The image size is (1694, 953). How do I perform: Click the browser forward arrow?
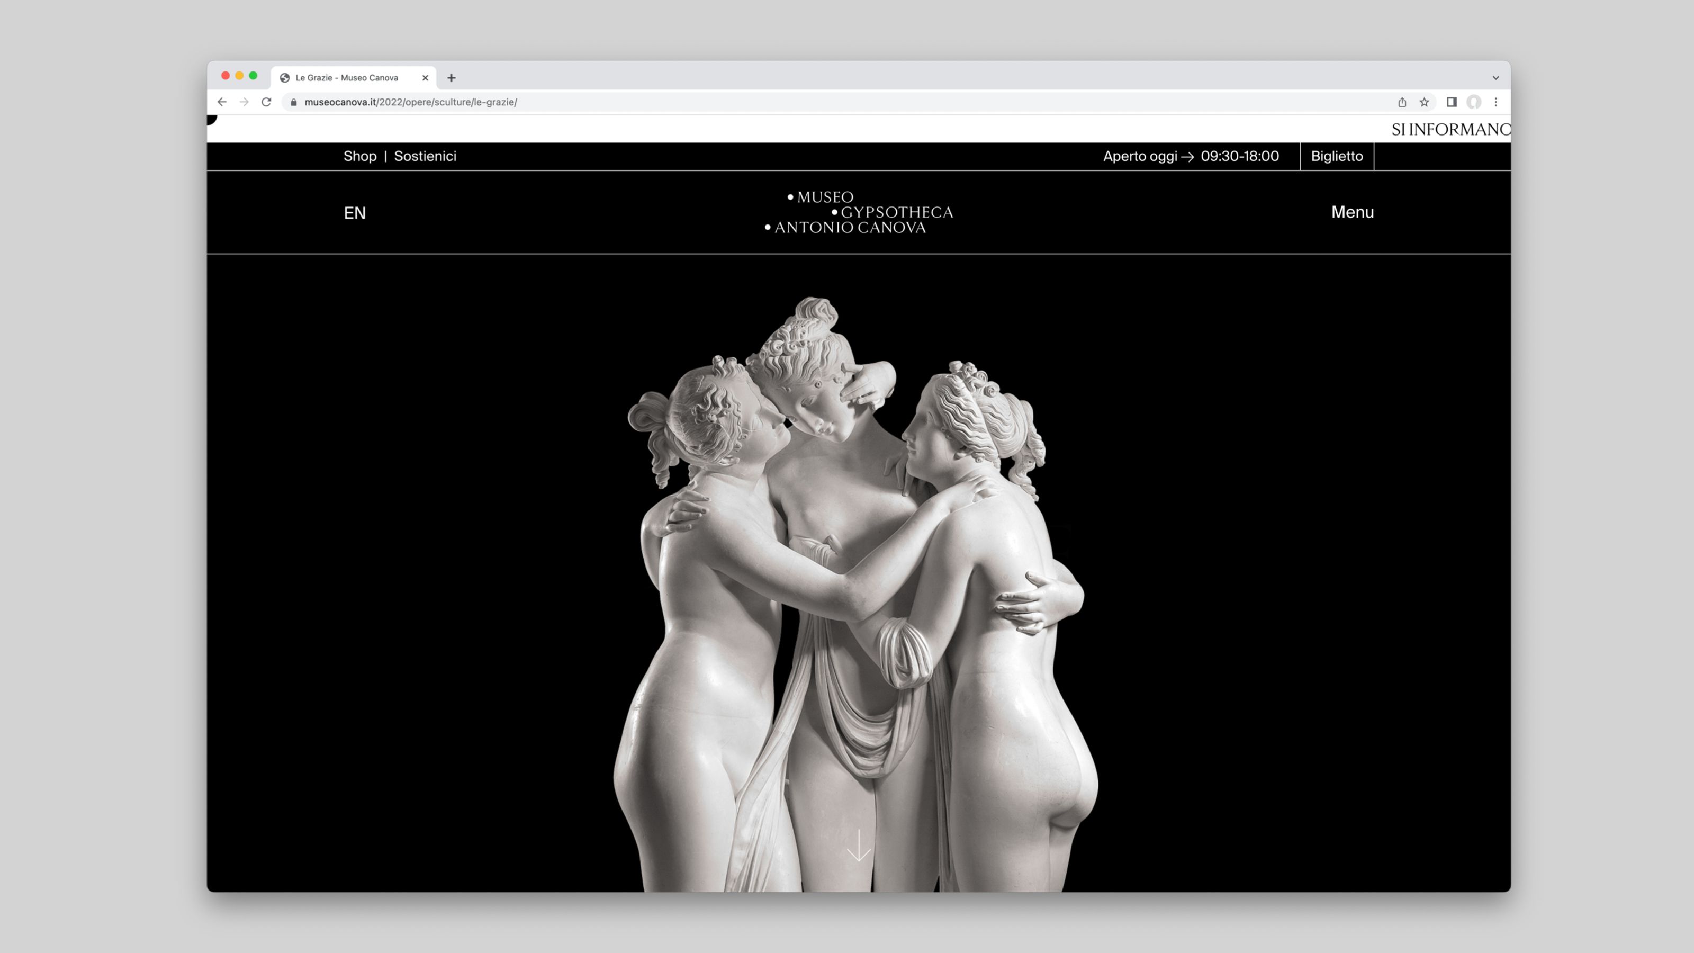point(244,102)
